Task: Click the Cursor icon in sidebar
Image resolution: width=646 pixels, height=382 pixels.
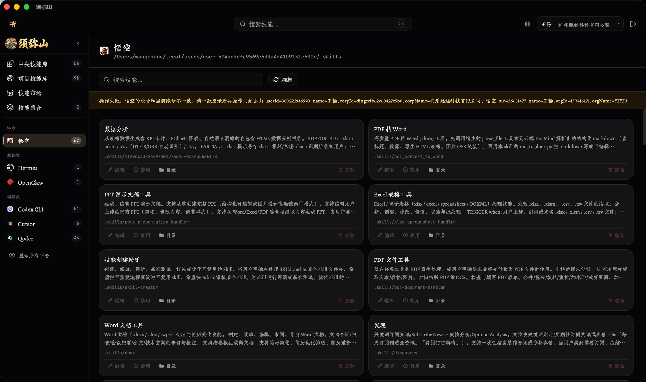Action: click(10, 224)
